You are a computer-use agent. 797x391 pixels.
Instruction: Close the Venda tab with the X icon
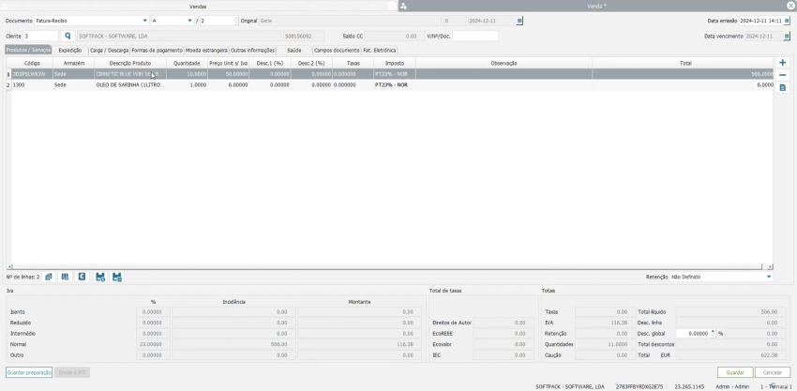790,6
